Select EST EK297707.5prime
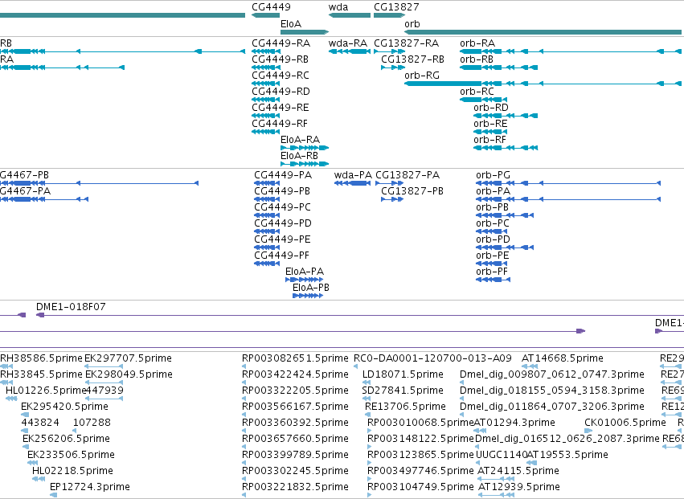The image size is (684, 499). pyautogui.click(x=104, y=366)
